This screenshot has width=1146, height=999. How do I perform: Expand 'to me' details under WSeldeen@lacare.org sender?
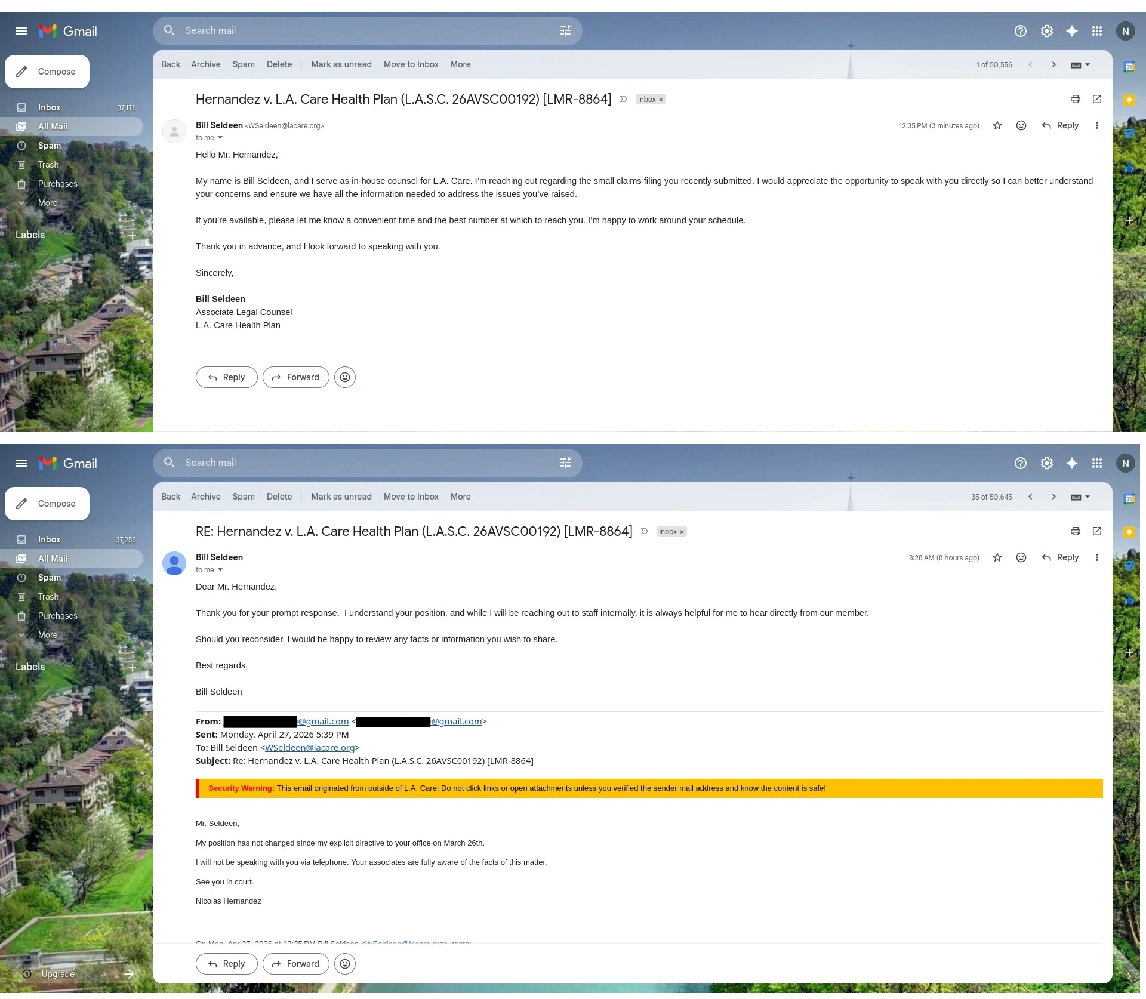[220, 138]
